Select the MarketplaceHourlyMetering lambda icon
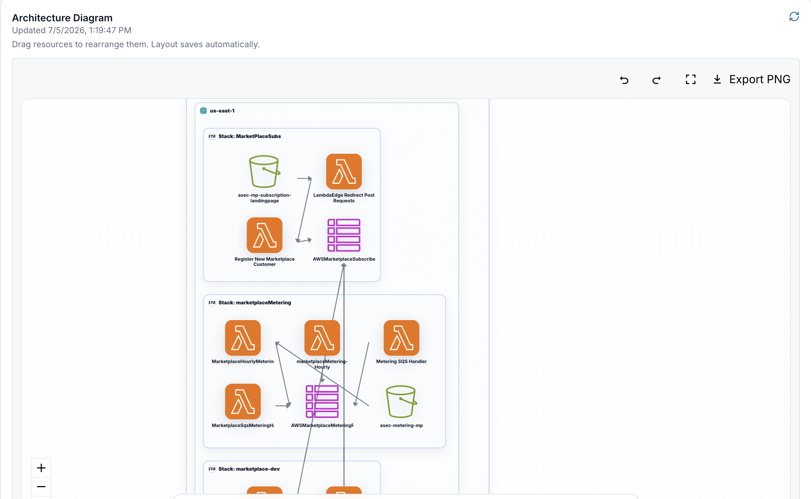811x499 pixels. click(x=243, y=338)
